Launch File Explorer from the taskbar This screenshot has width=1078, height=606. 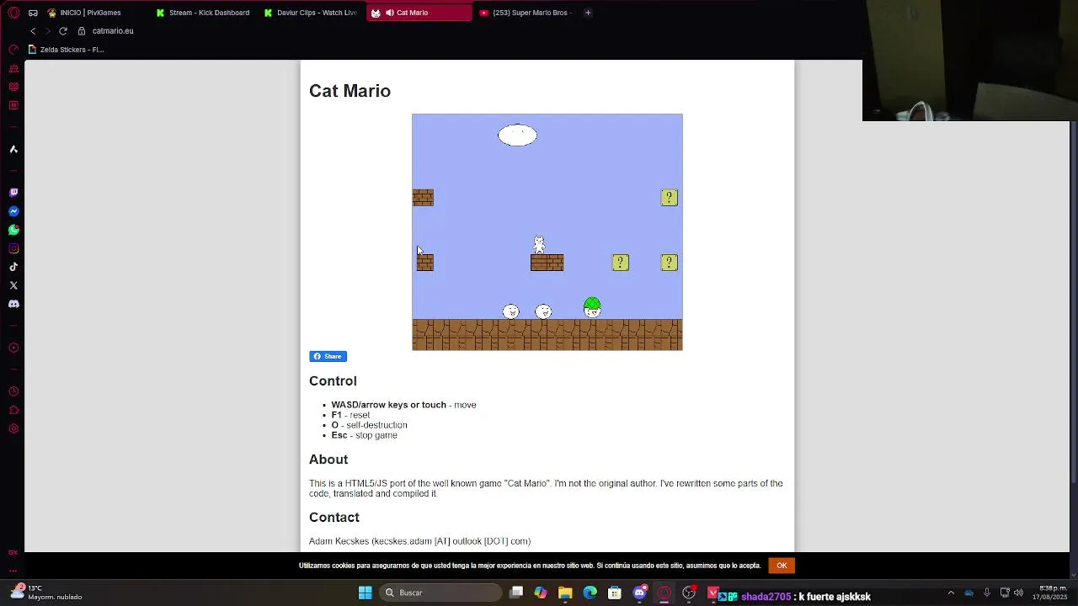point(565,593)
